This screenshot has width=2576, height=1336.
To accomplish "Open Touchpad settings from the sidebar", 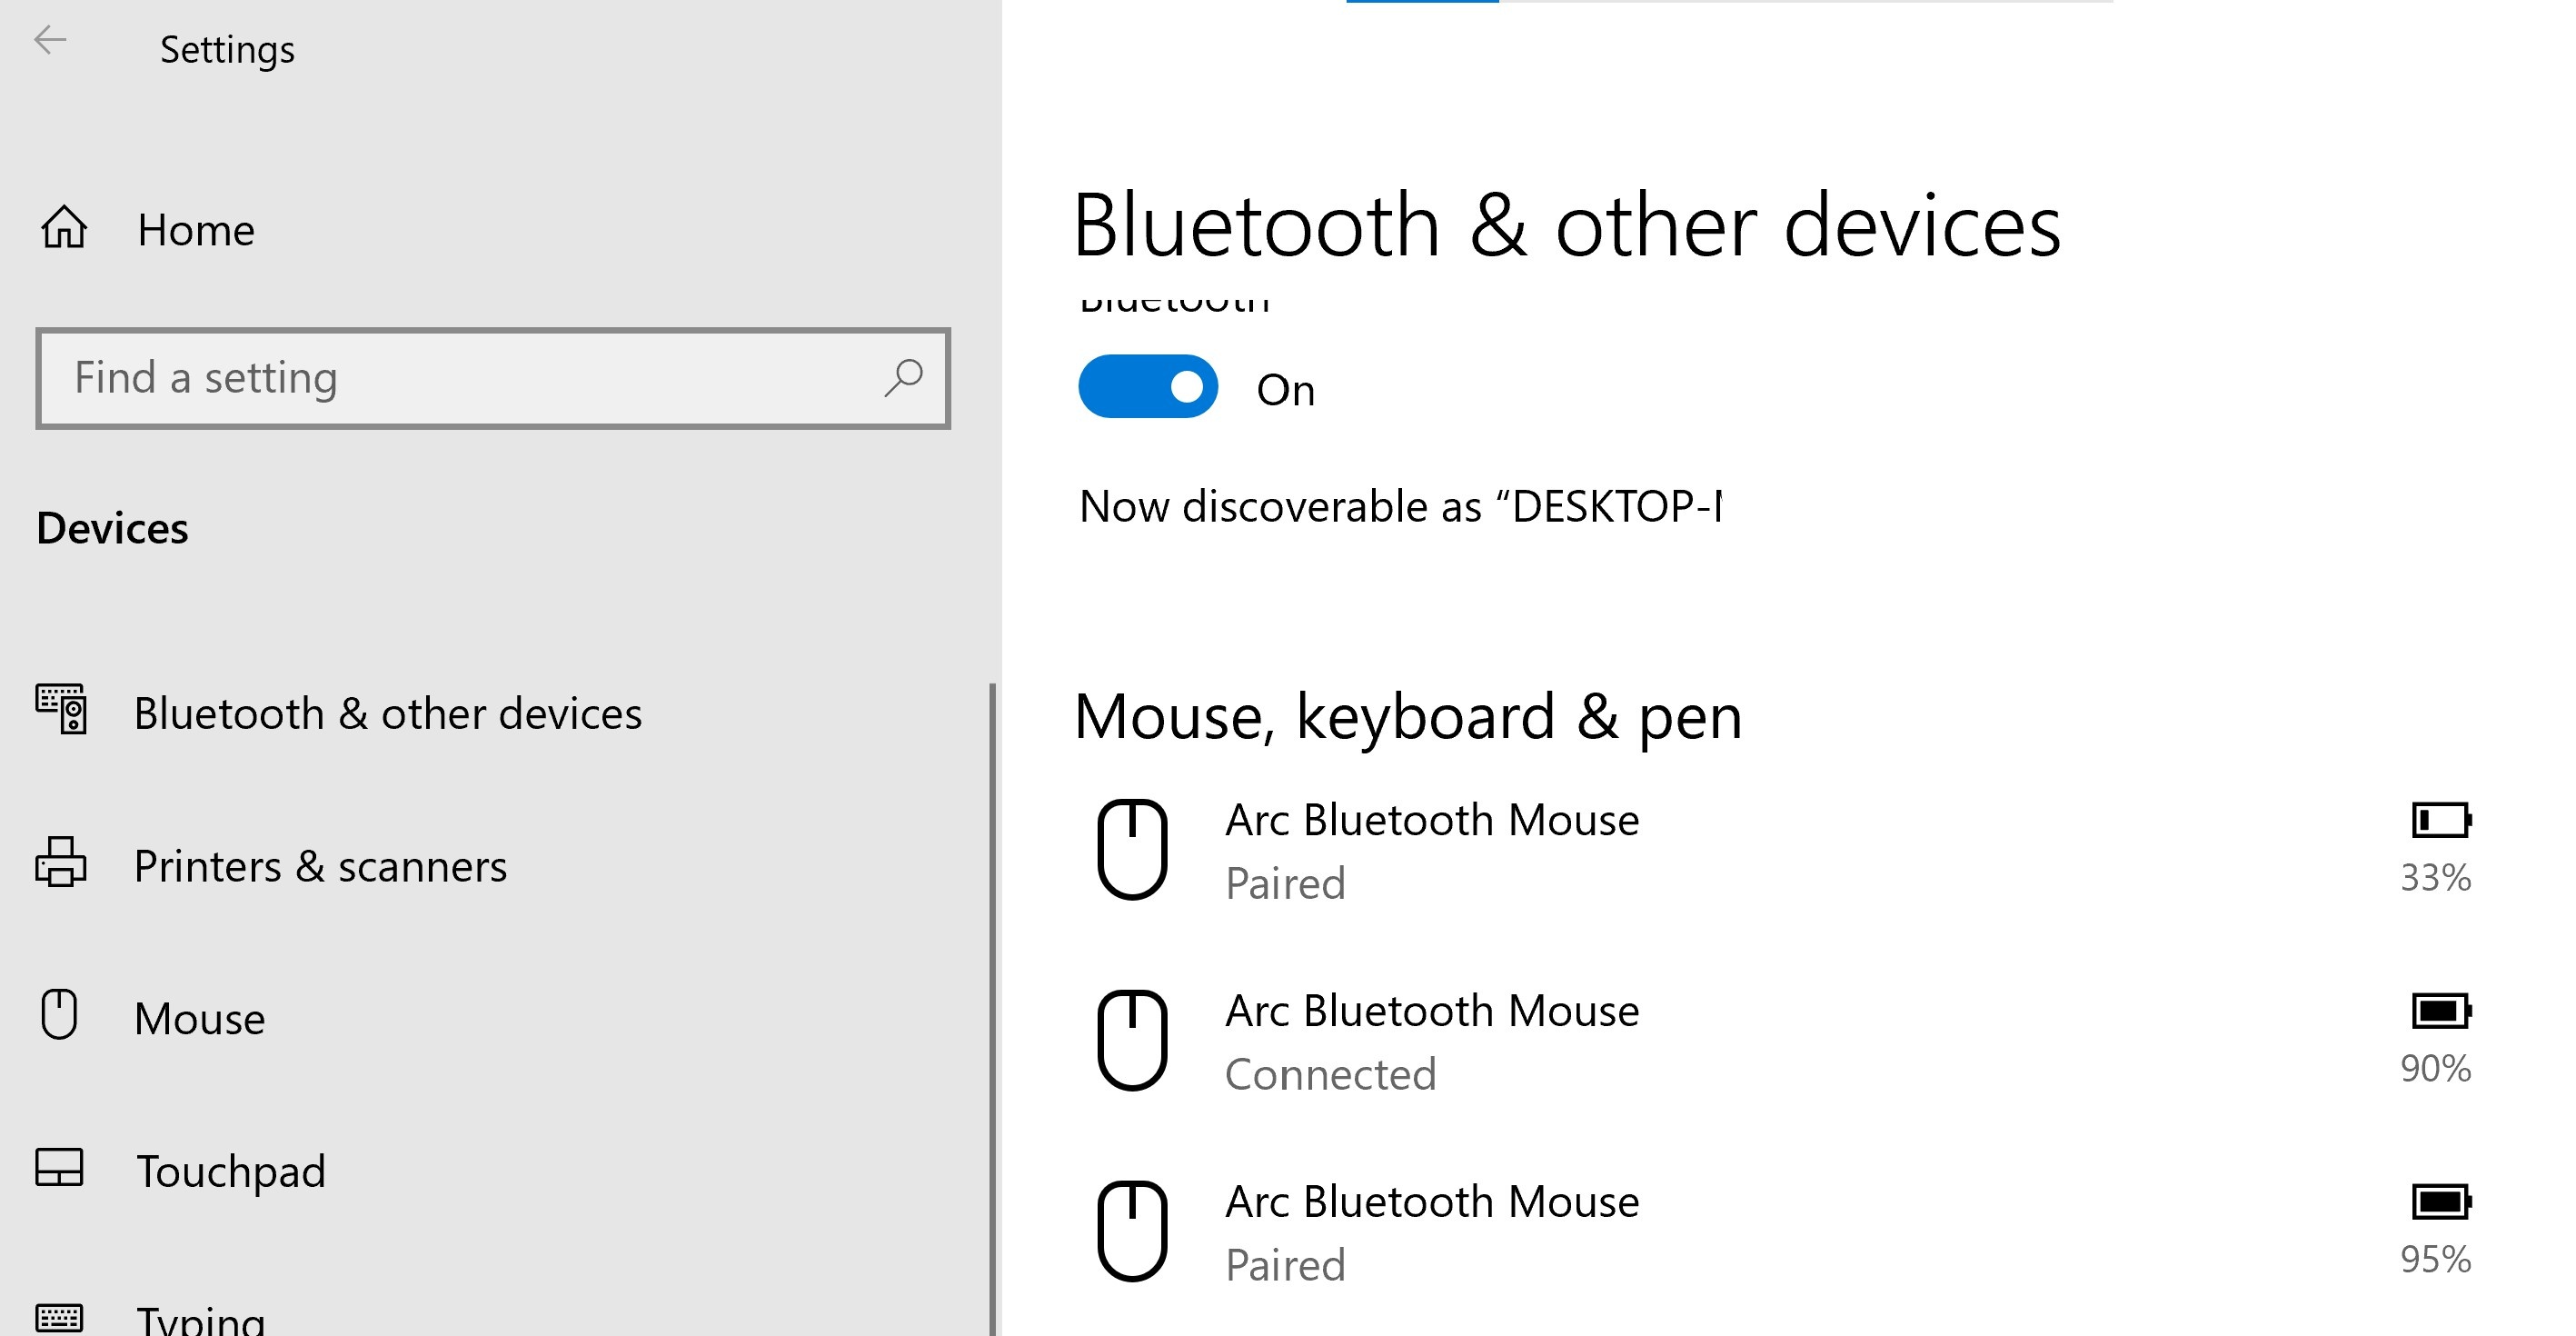I will (x=230, y=1170).
